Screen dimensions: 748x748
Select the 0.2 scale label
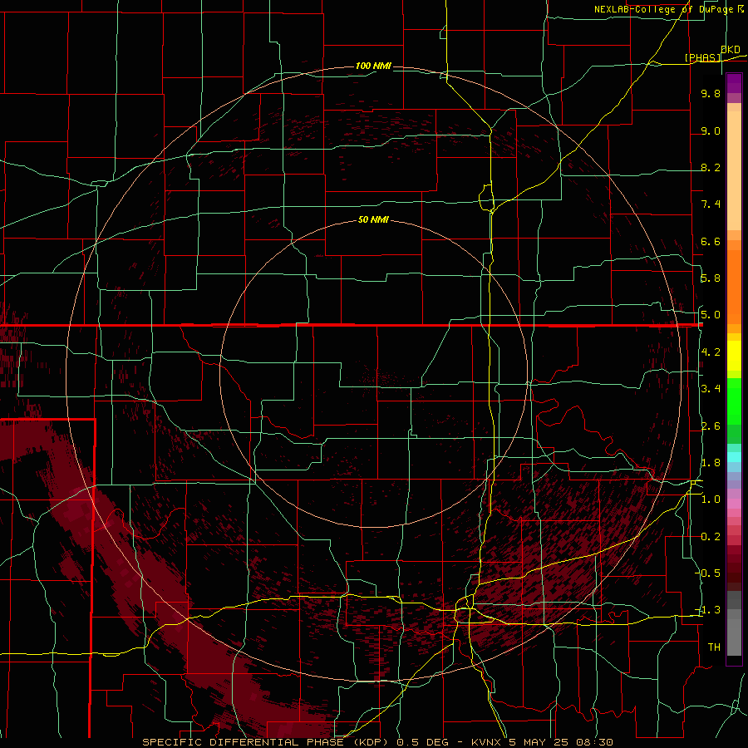click(x=711, y=537)
